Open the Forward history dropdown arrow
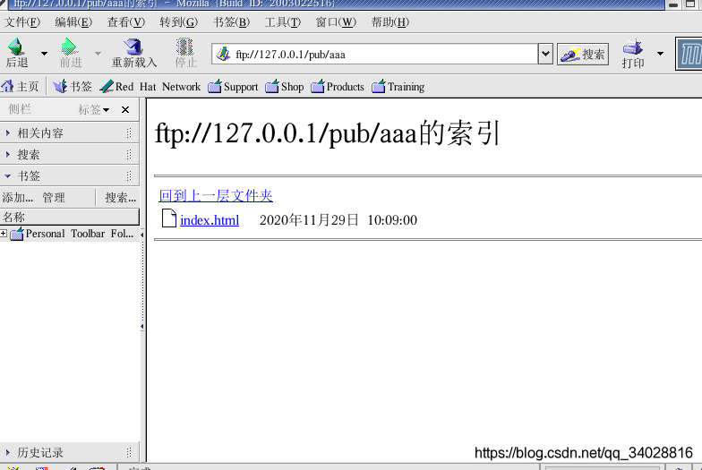Screen dimensions: 702x470 98,54
